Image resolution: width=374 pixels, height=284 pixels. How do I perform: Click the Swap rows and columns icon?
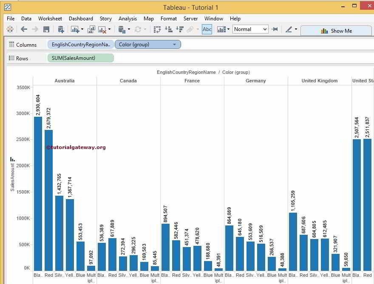157,29
